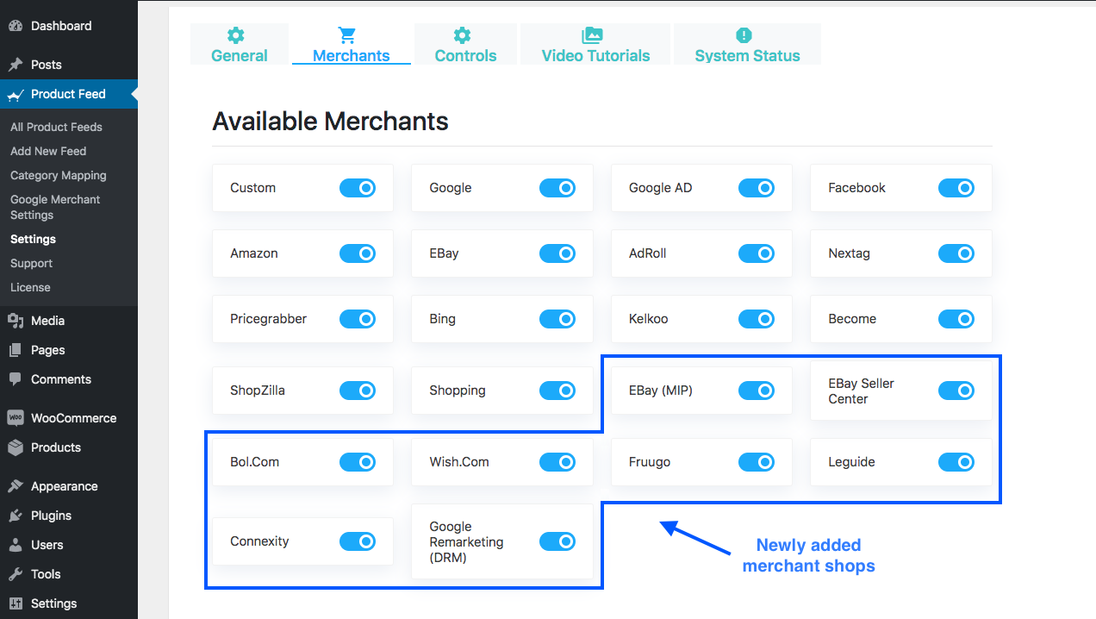1096x619 pixels.
Task: Go to the Plugins menu
Action: (69, 516)
